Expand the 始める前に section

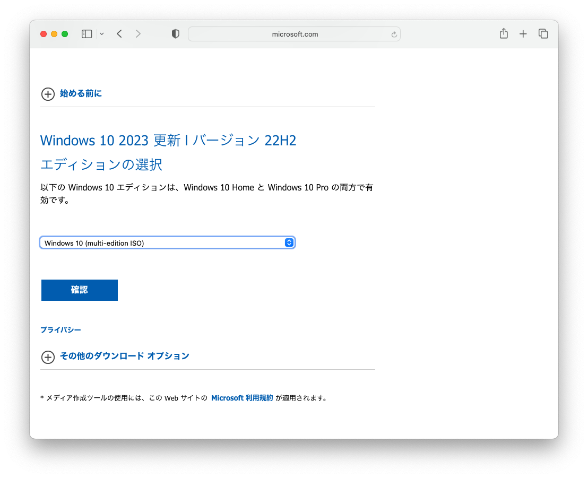click(71, 94)
